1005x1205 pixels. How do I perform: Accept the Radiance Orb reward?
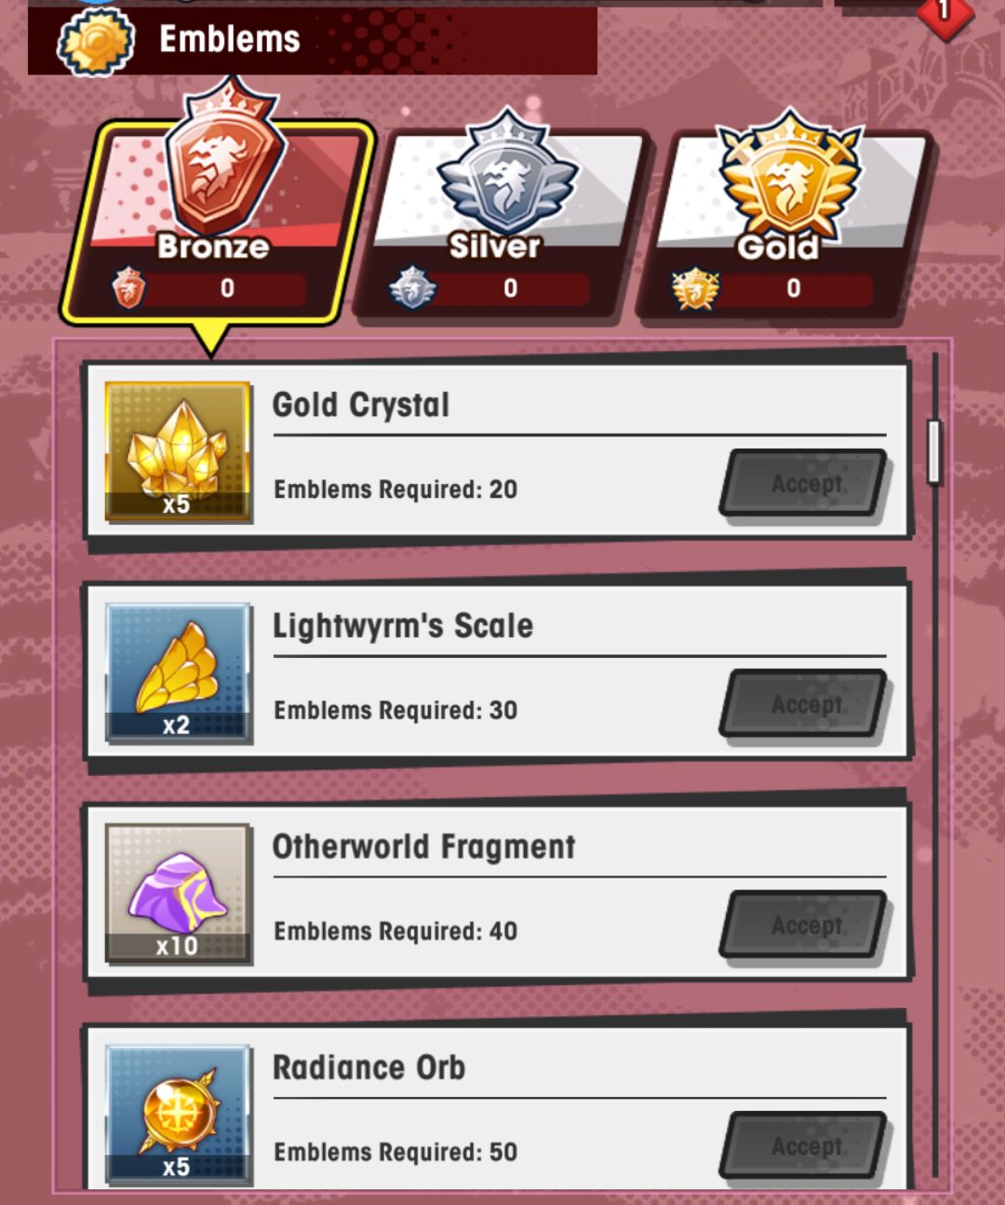pos(804,1145)
